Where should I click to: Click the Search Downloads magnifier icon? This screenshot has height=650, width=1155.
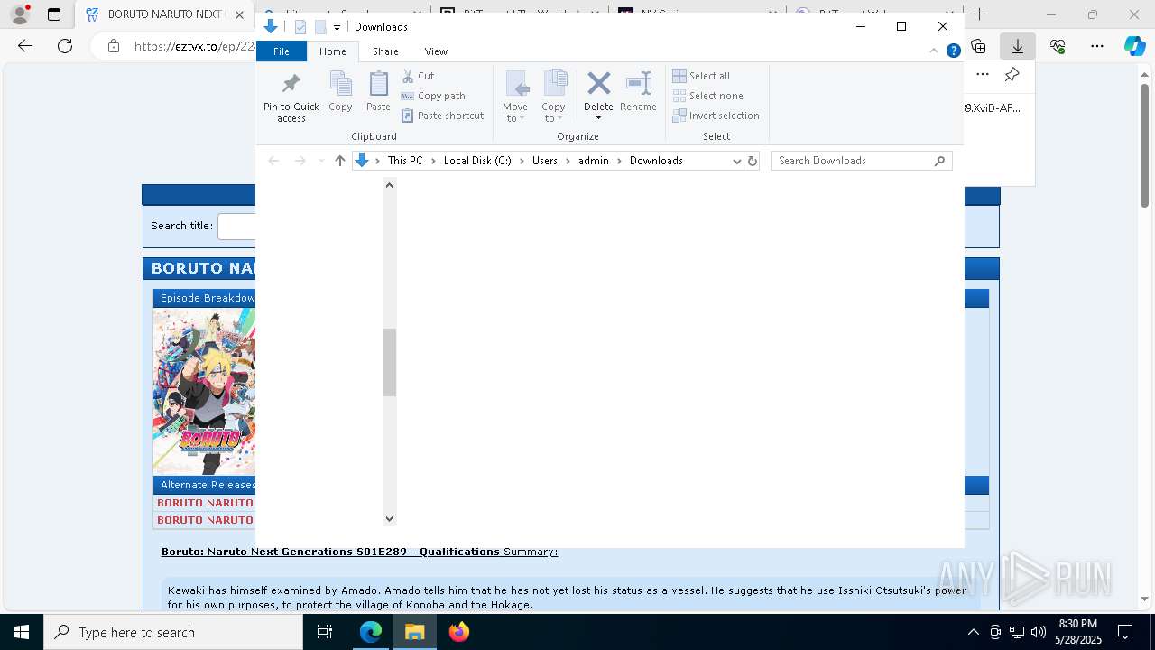click(940, 161)
